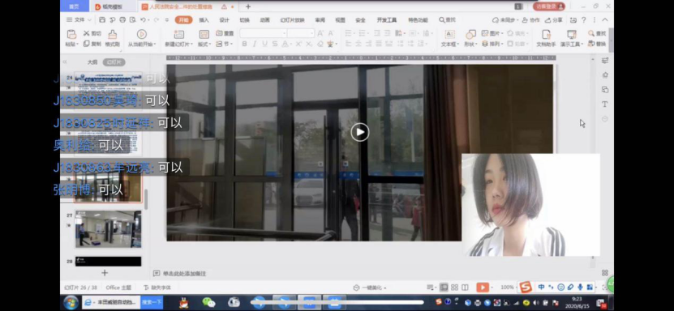The width and height of the screenshot is (674, 311).
Task: Insert a text box (文本框) icon
Action: pos(449,35)
